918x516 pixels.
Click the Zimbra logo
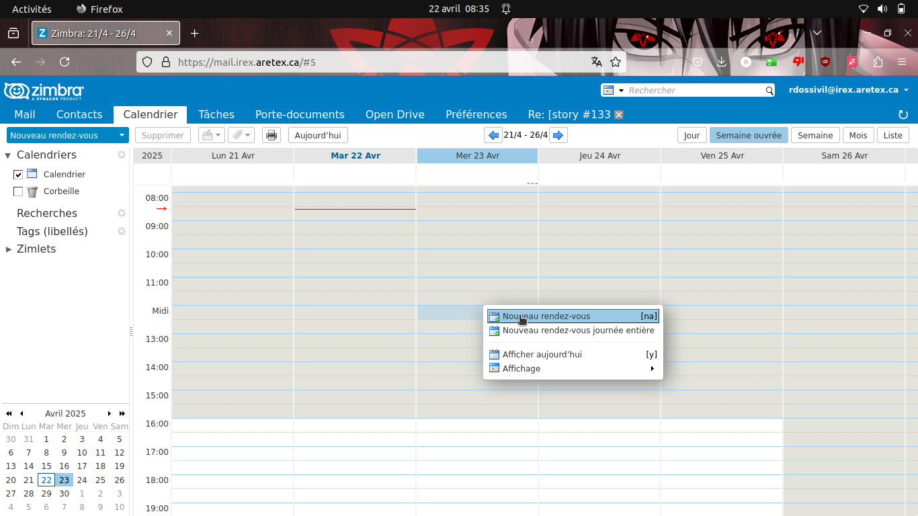coord(44,91)
